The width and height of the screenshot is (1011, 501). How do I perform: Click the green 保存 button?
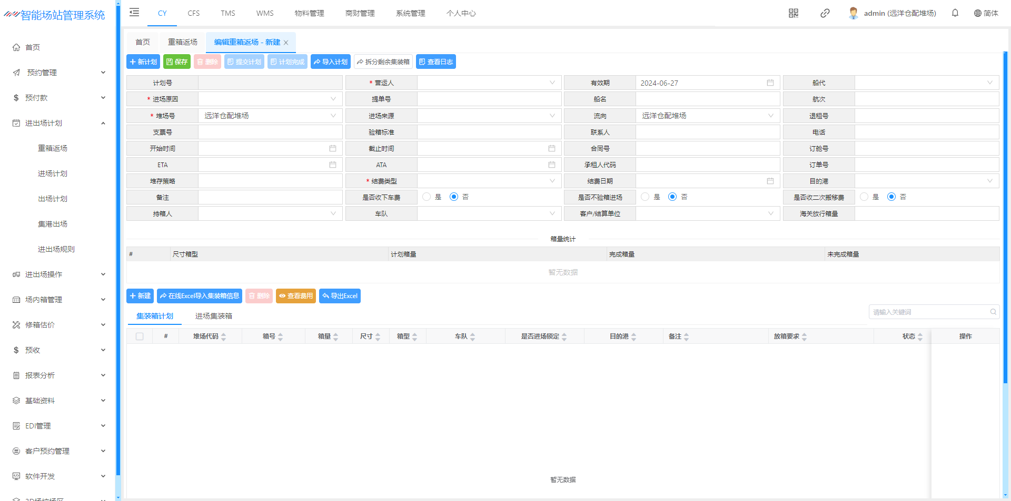[177, 62]
